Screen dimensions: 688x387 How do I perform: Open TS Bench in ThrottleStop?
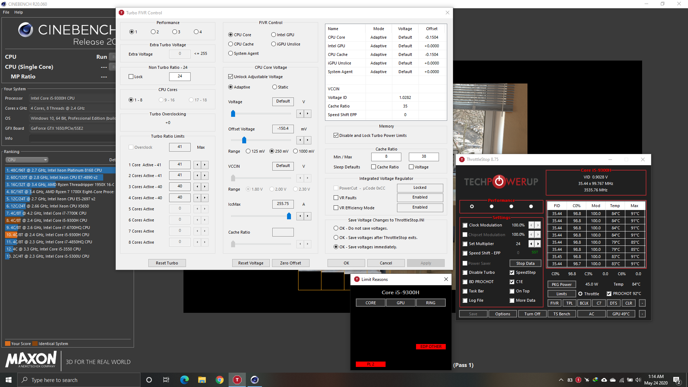(x=562, y=314)
